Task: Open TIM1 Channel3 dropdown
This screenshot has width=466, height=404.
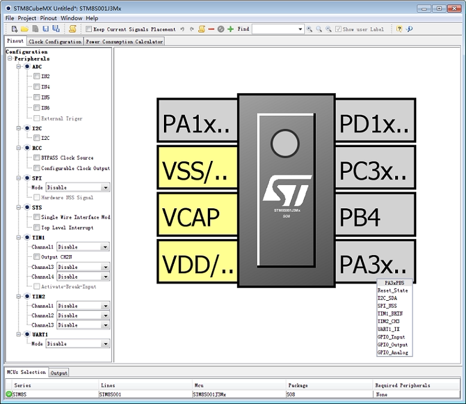Action: point(83,267)
